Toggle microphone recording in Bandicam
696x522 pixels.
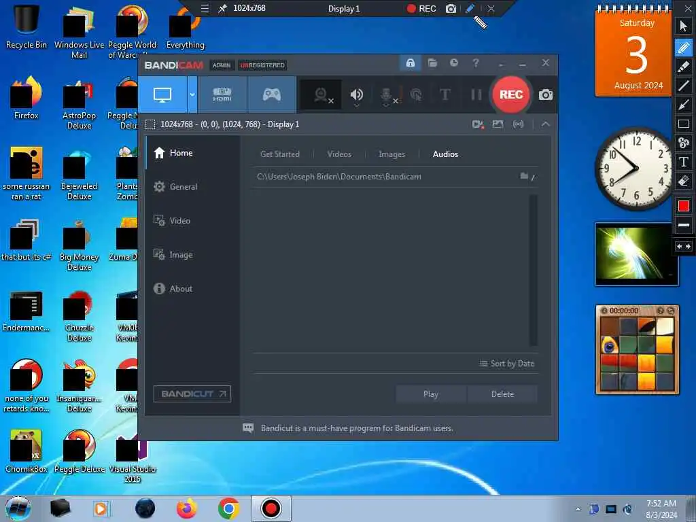point(387,95)
